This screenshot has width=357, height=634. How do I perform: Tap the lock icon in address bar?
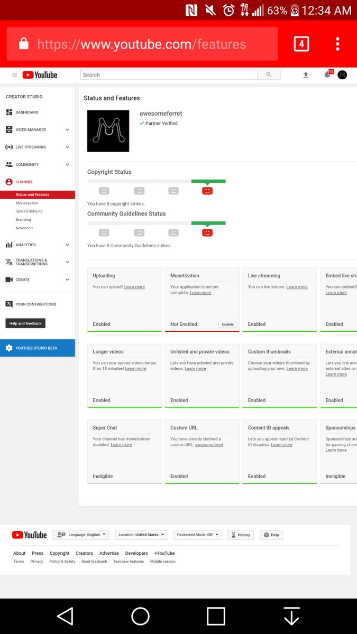[x=23, y=44]
